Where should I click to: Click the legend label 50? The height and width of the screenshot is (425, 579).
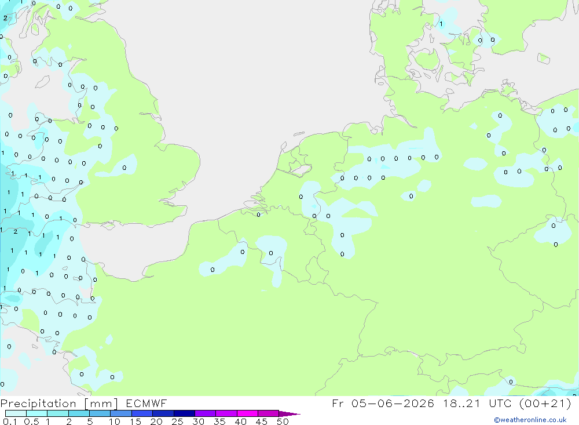click(283, 422)
